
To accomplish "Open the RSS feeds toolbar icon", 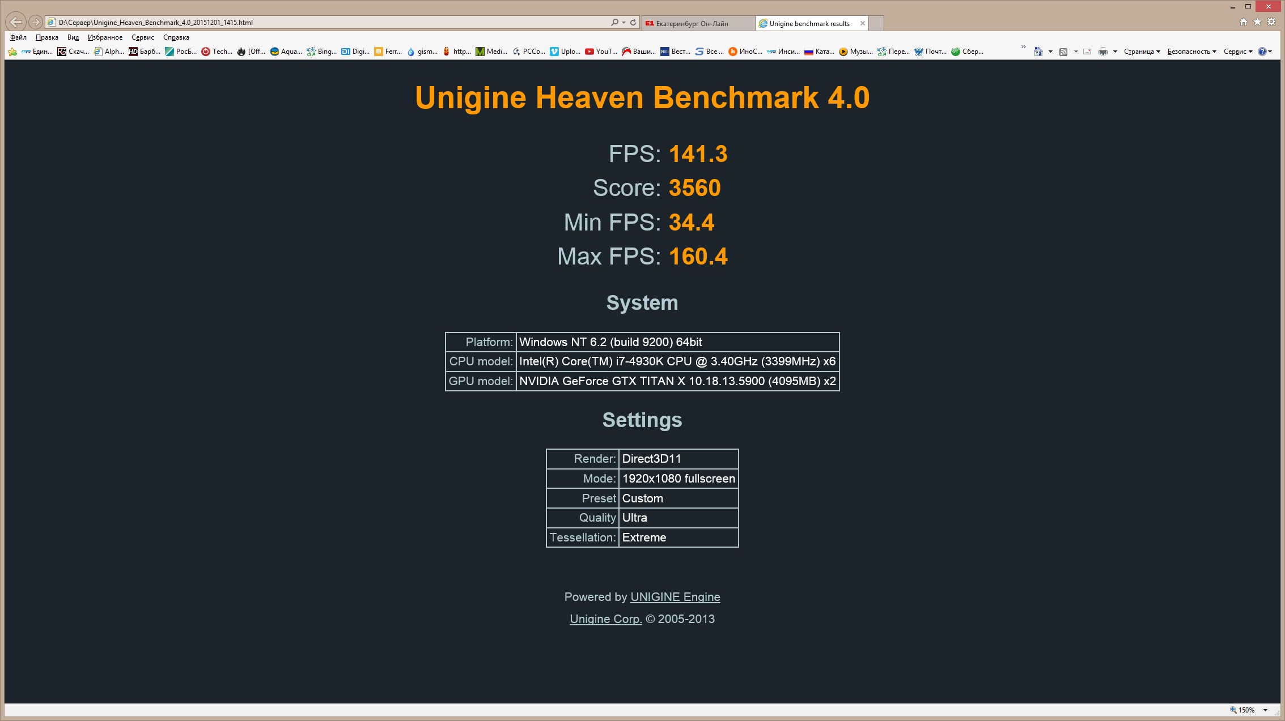I will [1063, 52].
